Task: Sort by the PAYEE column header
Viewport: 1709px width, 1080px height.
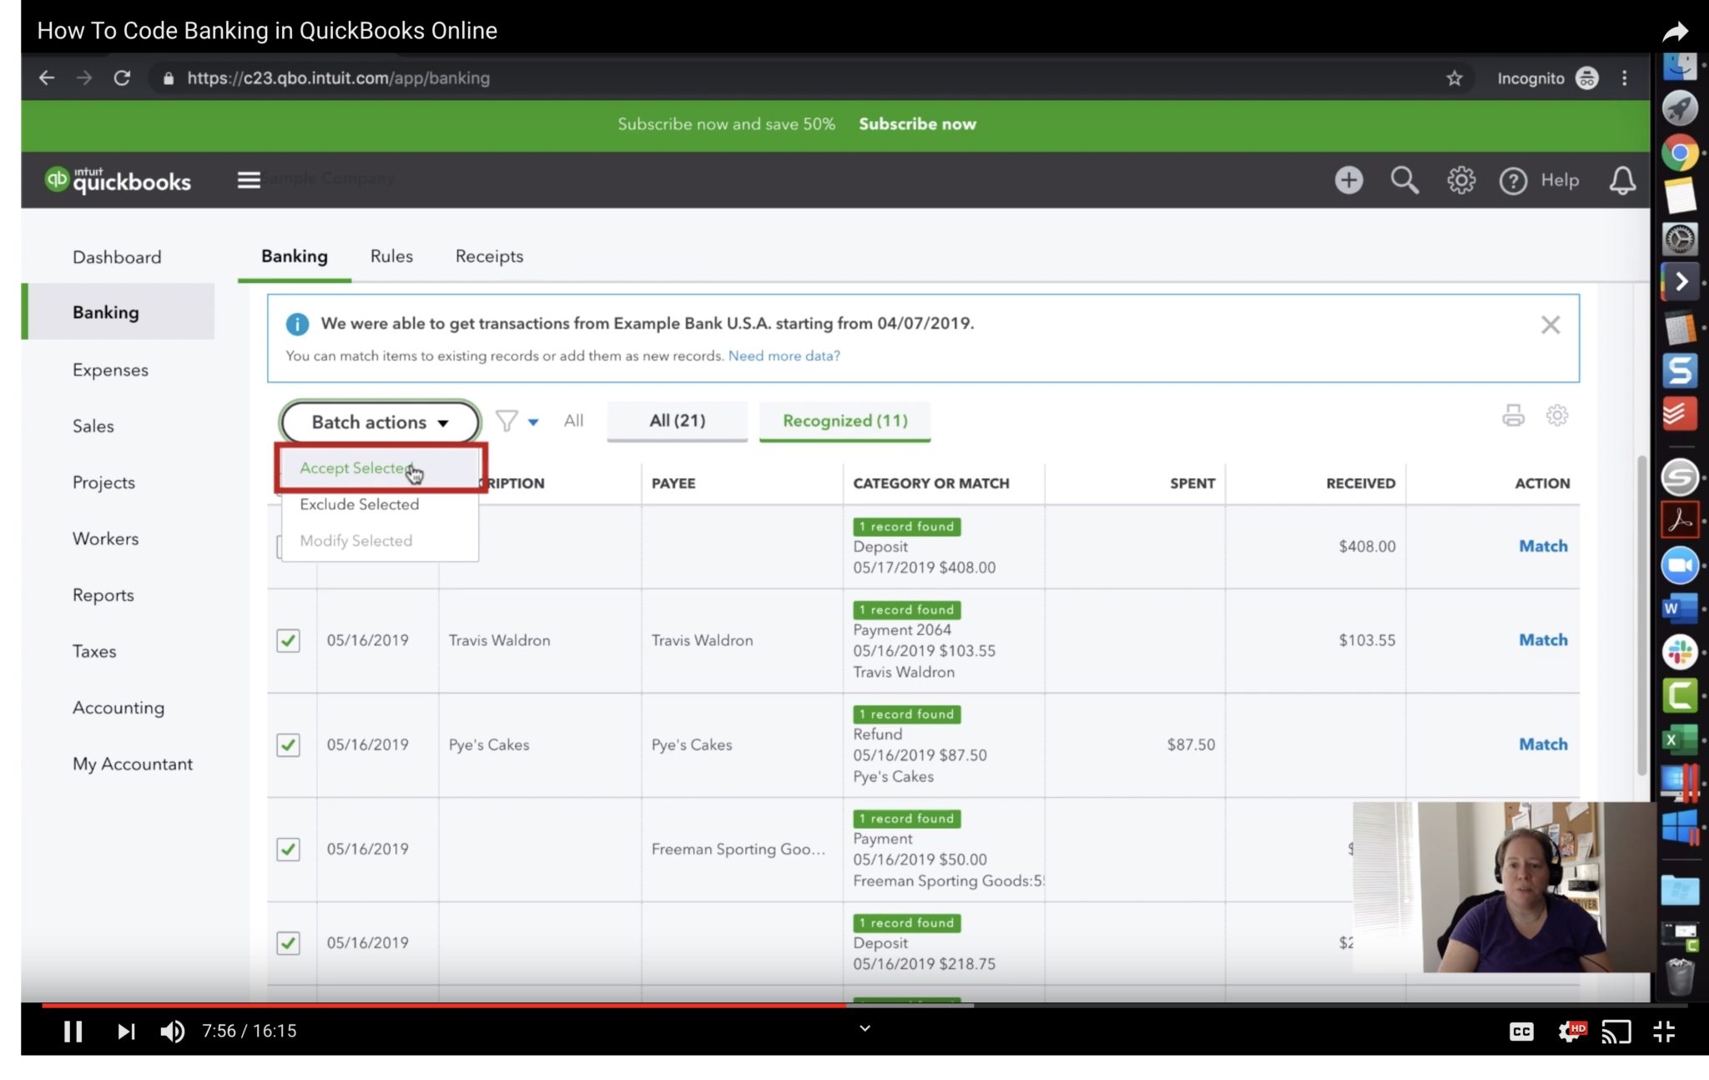Action: coord(673,483)
